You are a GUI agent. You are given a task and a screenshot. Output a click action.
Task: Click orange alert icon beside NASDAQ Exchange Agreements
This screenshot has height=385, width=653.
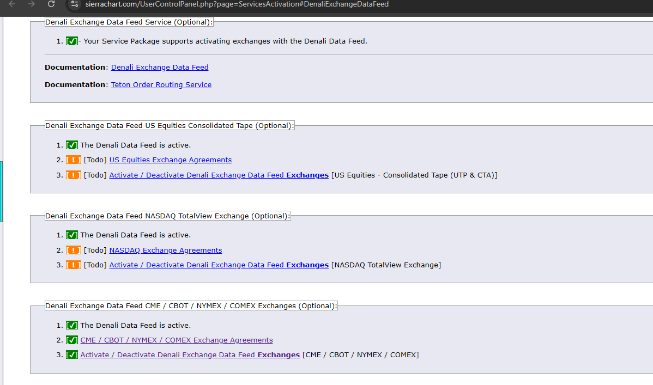coord(73,250)
